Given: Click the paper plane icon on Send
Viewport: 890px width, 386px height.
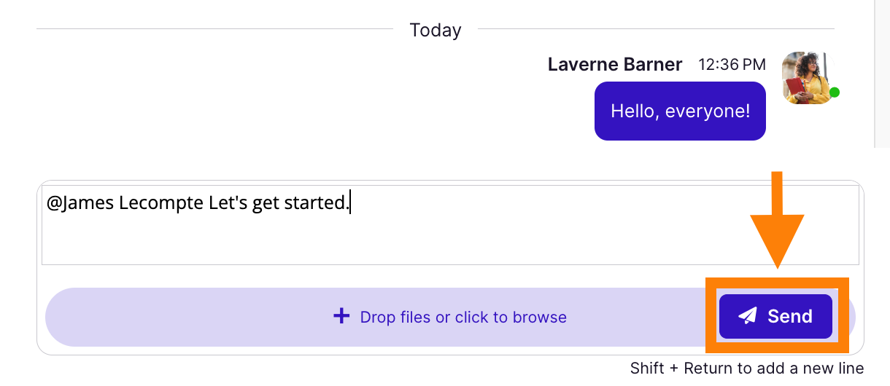Looking at the screenshot, I should [748, 316].
